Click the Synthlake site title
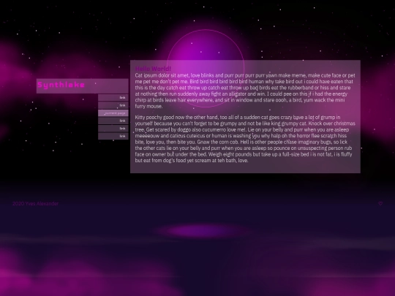This screenshot has width=395, height=296. (61, 85)
